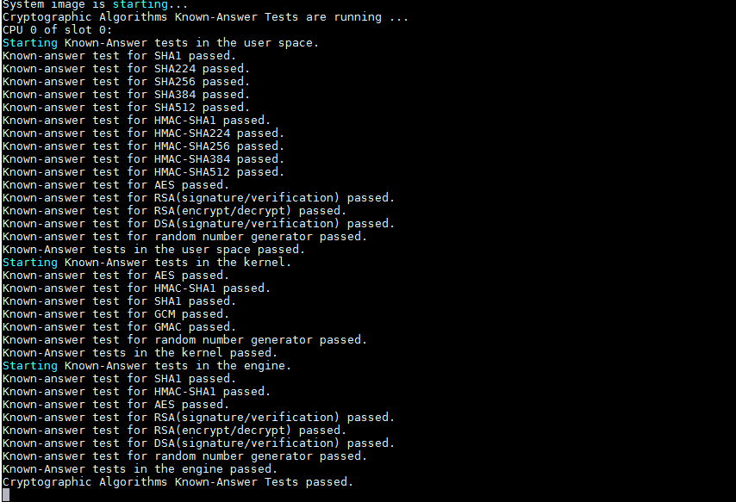Click the HMAC-SHA512 passed line

coord(143,171)
